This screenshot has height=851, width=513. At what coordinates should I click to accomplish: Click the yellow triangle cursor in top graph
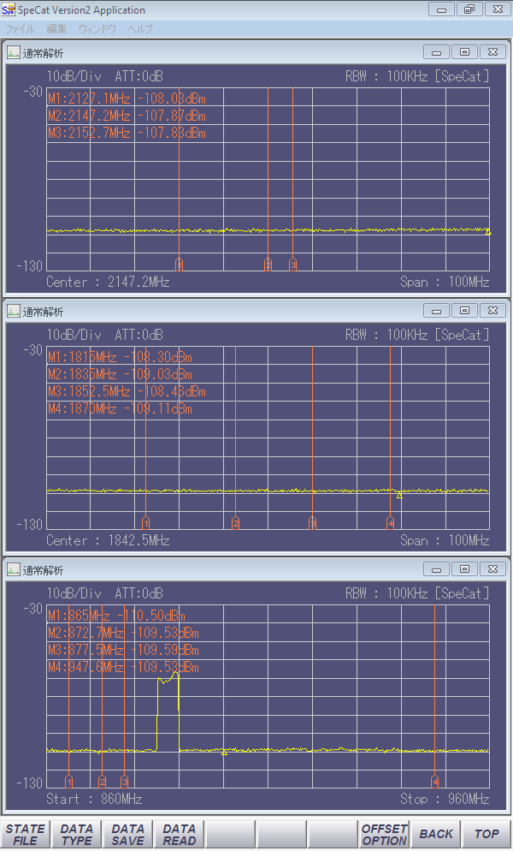488,232
